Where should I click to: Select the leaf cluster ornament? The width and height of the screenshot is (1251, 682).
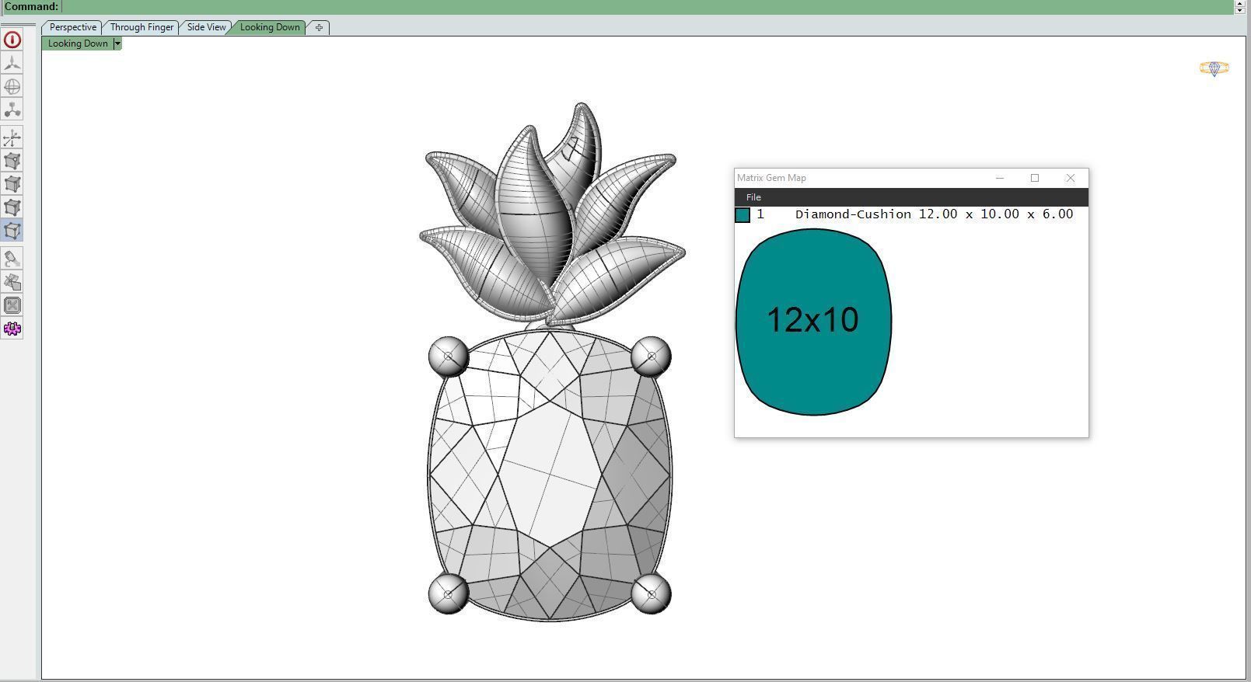[551, 214]
